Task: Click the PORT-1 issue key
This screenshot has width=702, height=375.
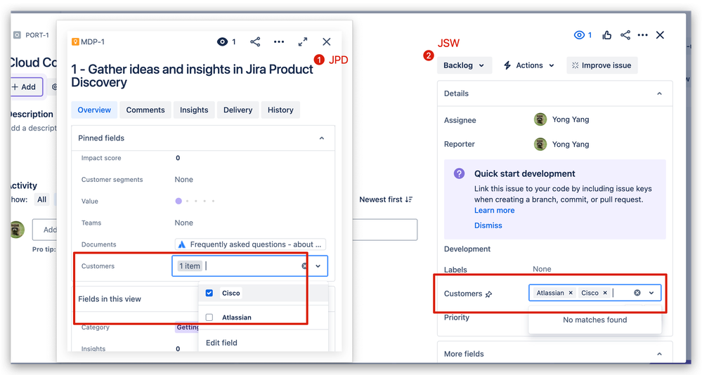Action: coord(37,35)
